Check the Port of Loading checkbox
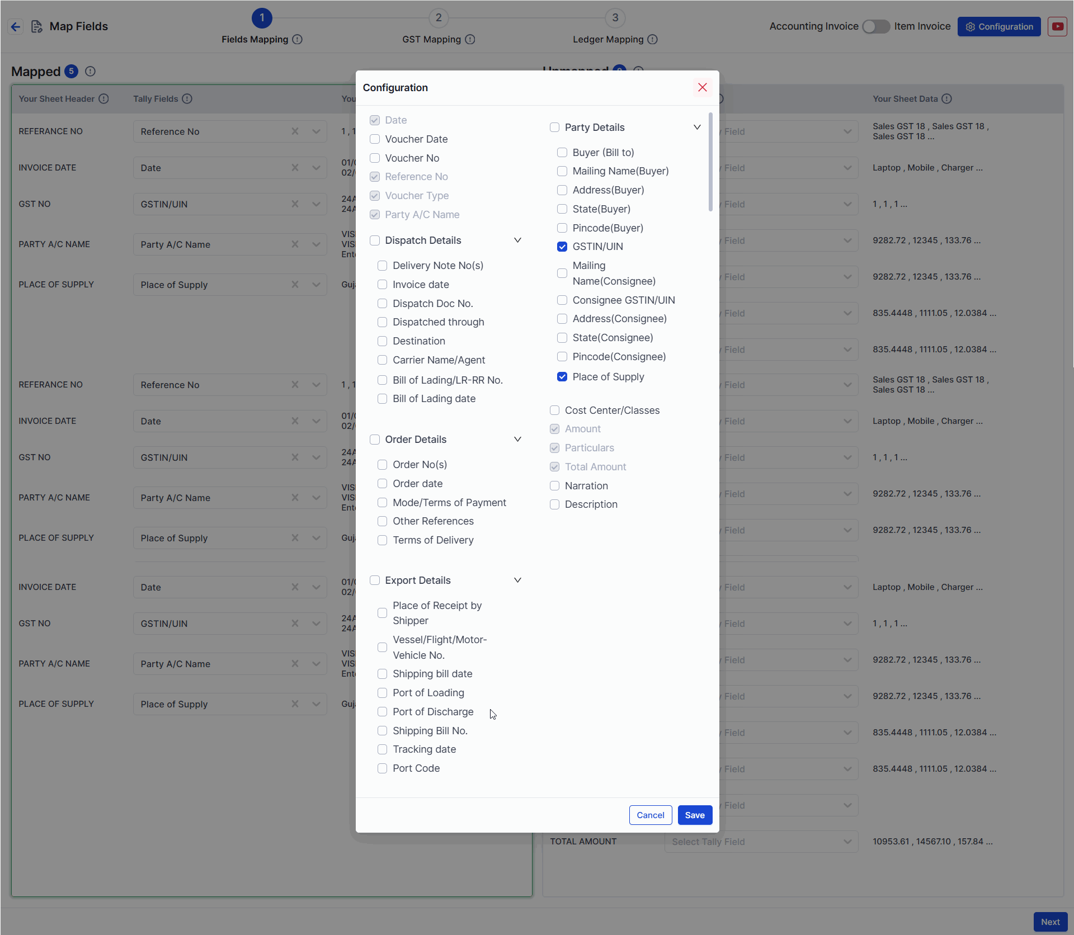 pos(382,693)
